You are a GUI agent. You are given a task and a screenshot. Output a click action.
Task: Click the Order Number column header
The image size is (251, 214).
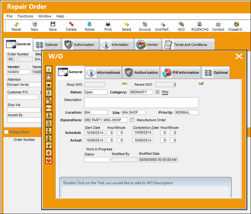24,140
